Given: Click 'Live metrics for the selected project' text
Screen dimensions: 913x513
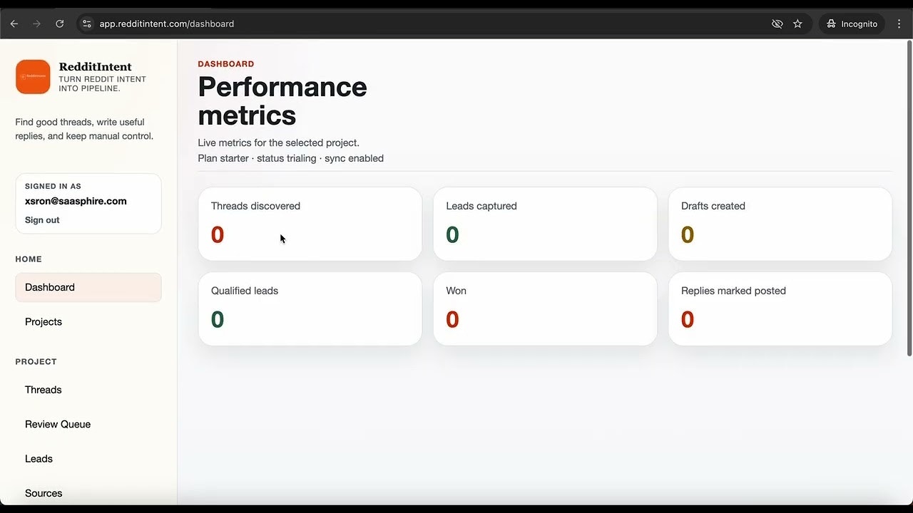Looking at the screenshot, I should click(278, 142).
